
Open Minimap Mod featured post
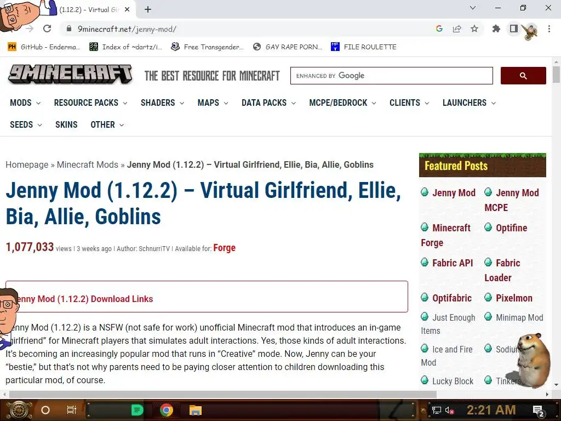coord(519,317)
